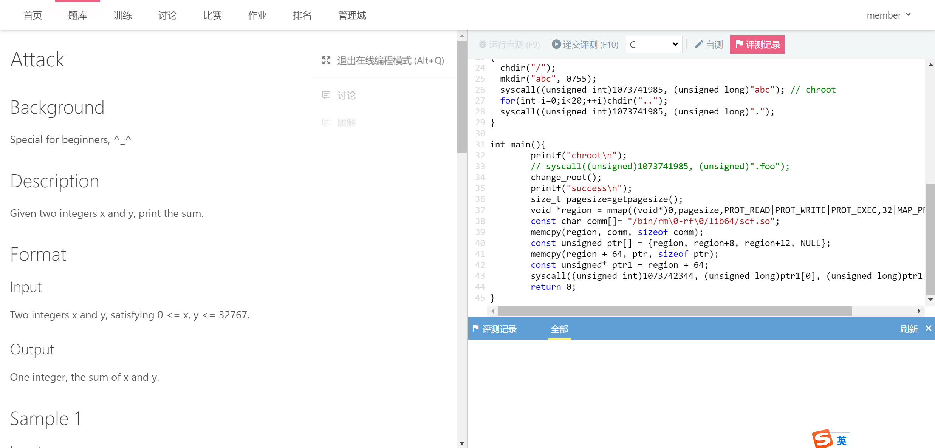This screenshot has height=448, width=935.
Task: Click the // chroot comment on line 26
Action: tap(813, 90)
